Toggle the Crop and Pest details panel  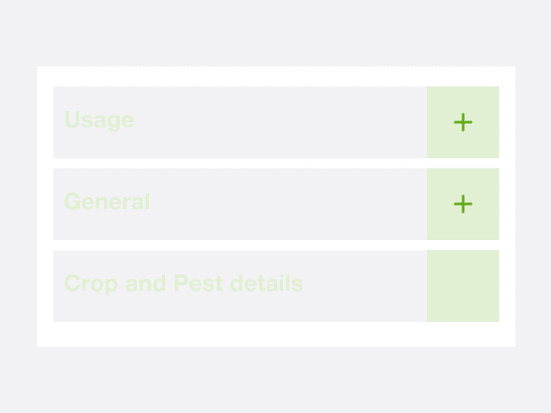click(463, 286)
